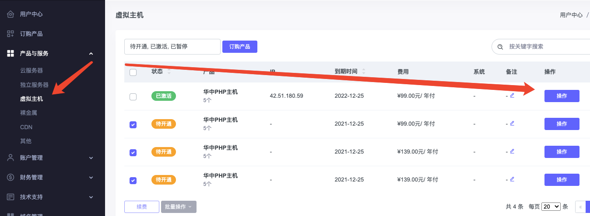Click the edit note pencil in last row
Viewport: 590px width, 216px height.
512,179
